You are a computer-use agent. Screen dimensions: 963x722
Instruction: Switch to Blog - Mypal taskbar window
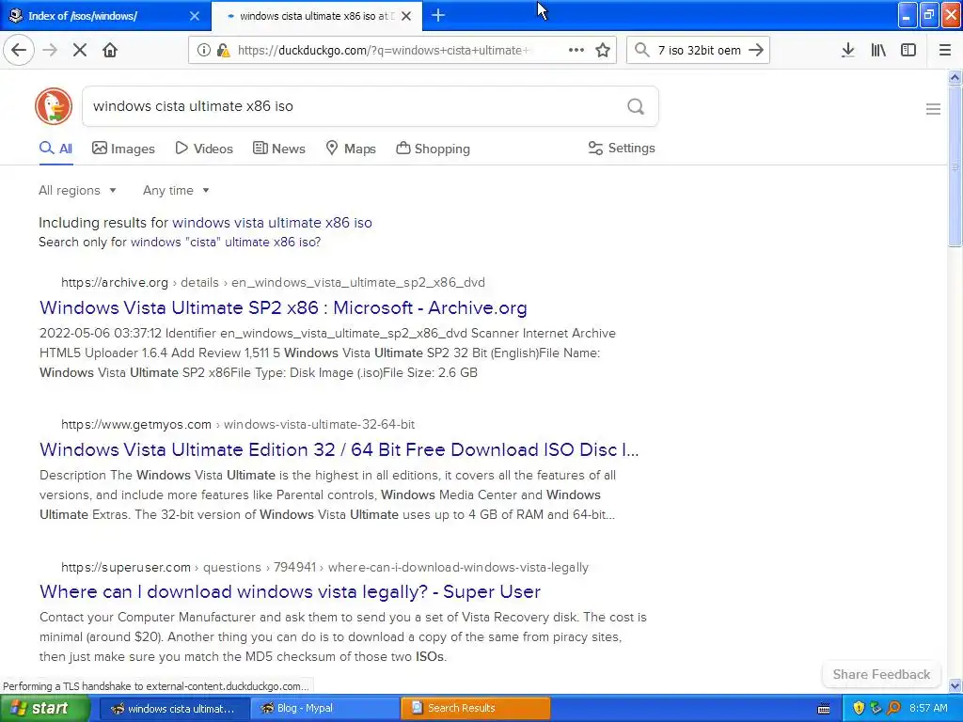point(324,708)
